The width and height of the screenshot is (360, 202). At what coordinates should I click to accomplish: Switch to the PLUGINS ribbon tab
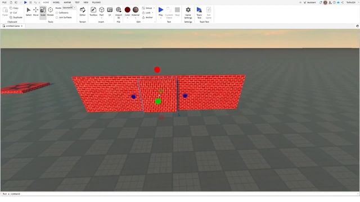(x=96, y=2)
